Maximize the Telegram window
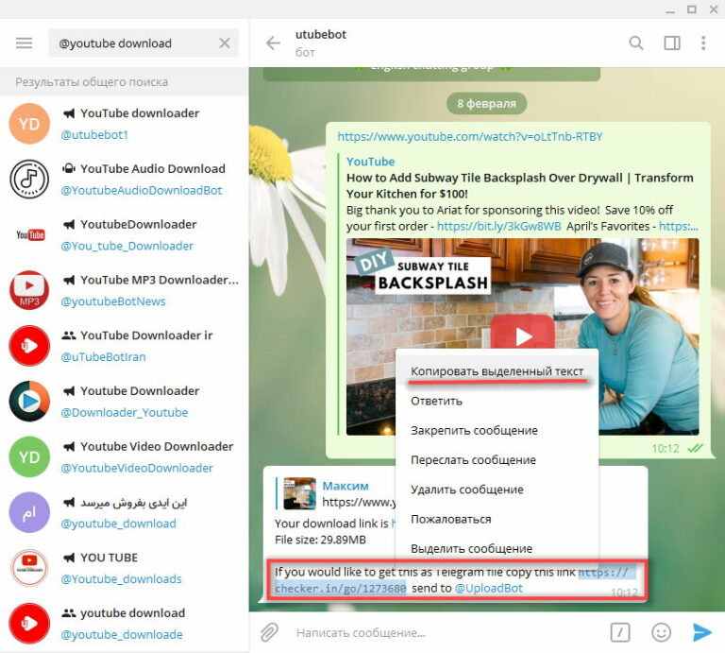Image resolution: width=725 pixels, height=653 pixels. [692, 9]
